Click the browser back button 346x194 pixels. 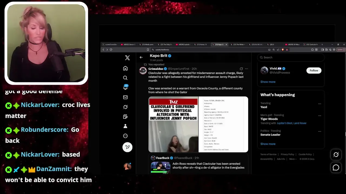(x=103, y=50)
